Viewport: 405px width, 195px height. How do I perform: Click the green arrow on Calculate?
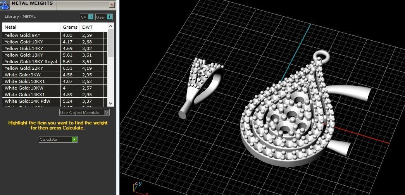click(74, 139)
